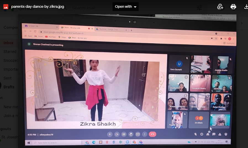
Task: Download the previewed jpg file
Action: click(246, 7)
